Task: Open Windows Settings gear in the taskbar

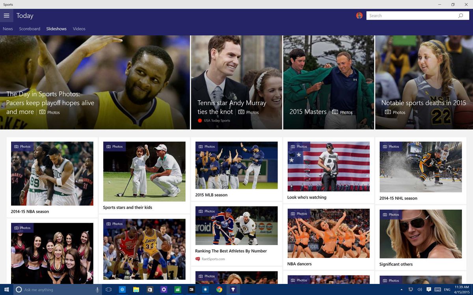Action: [x=164, y=289]
